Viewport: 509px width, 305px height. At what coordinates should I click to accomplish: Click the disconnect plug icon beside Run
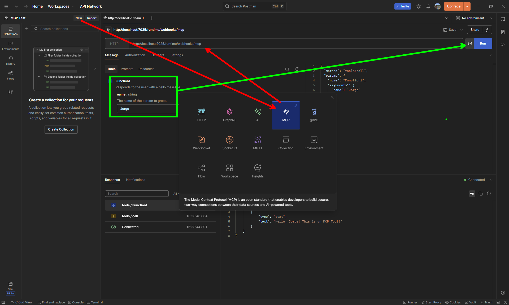tap(469, 43)
